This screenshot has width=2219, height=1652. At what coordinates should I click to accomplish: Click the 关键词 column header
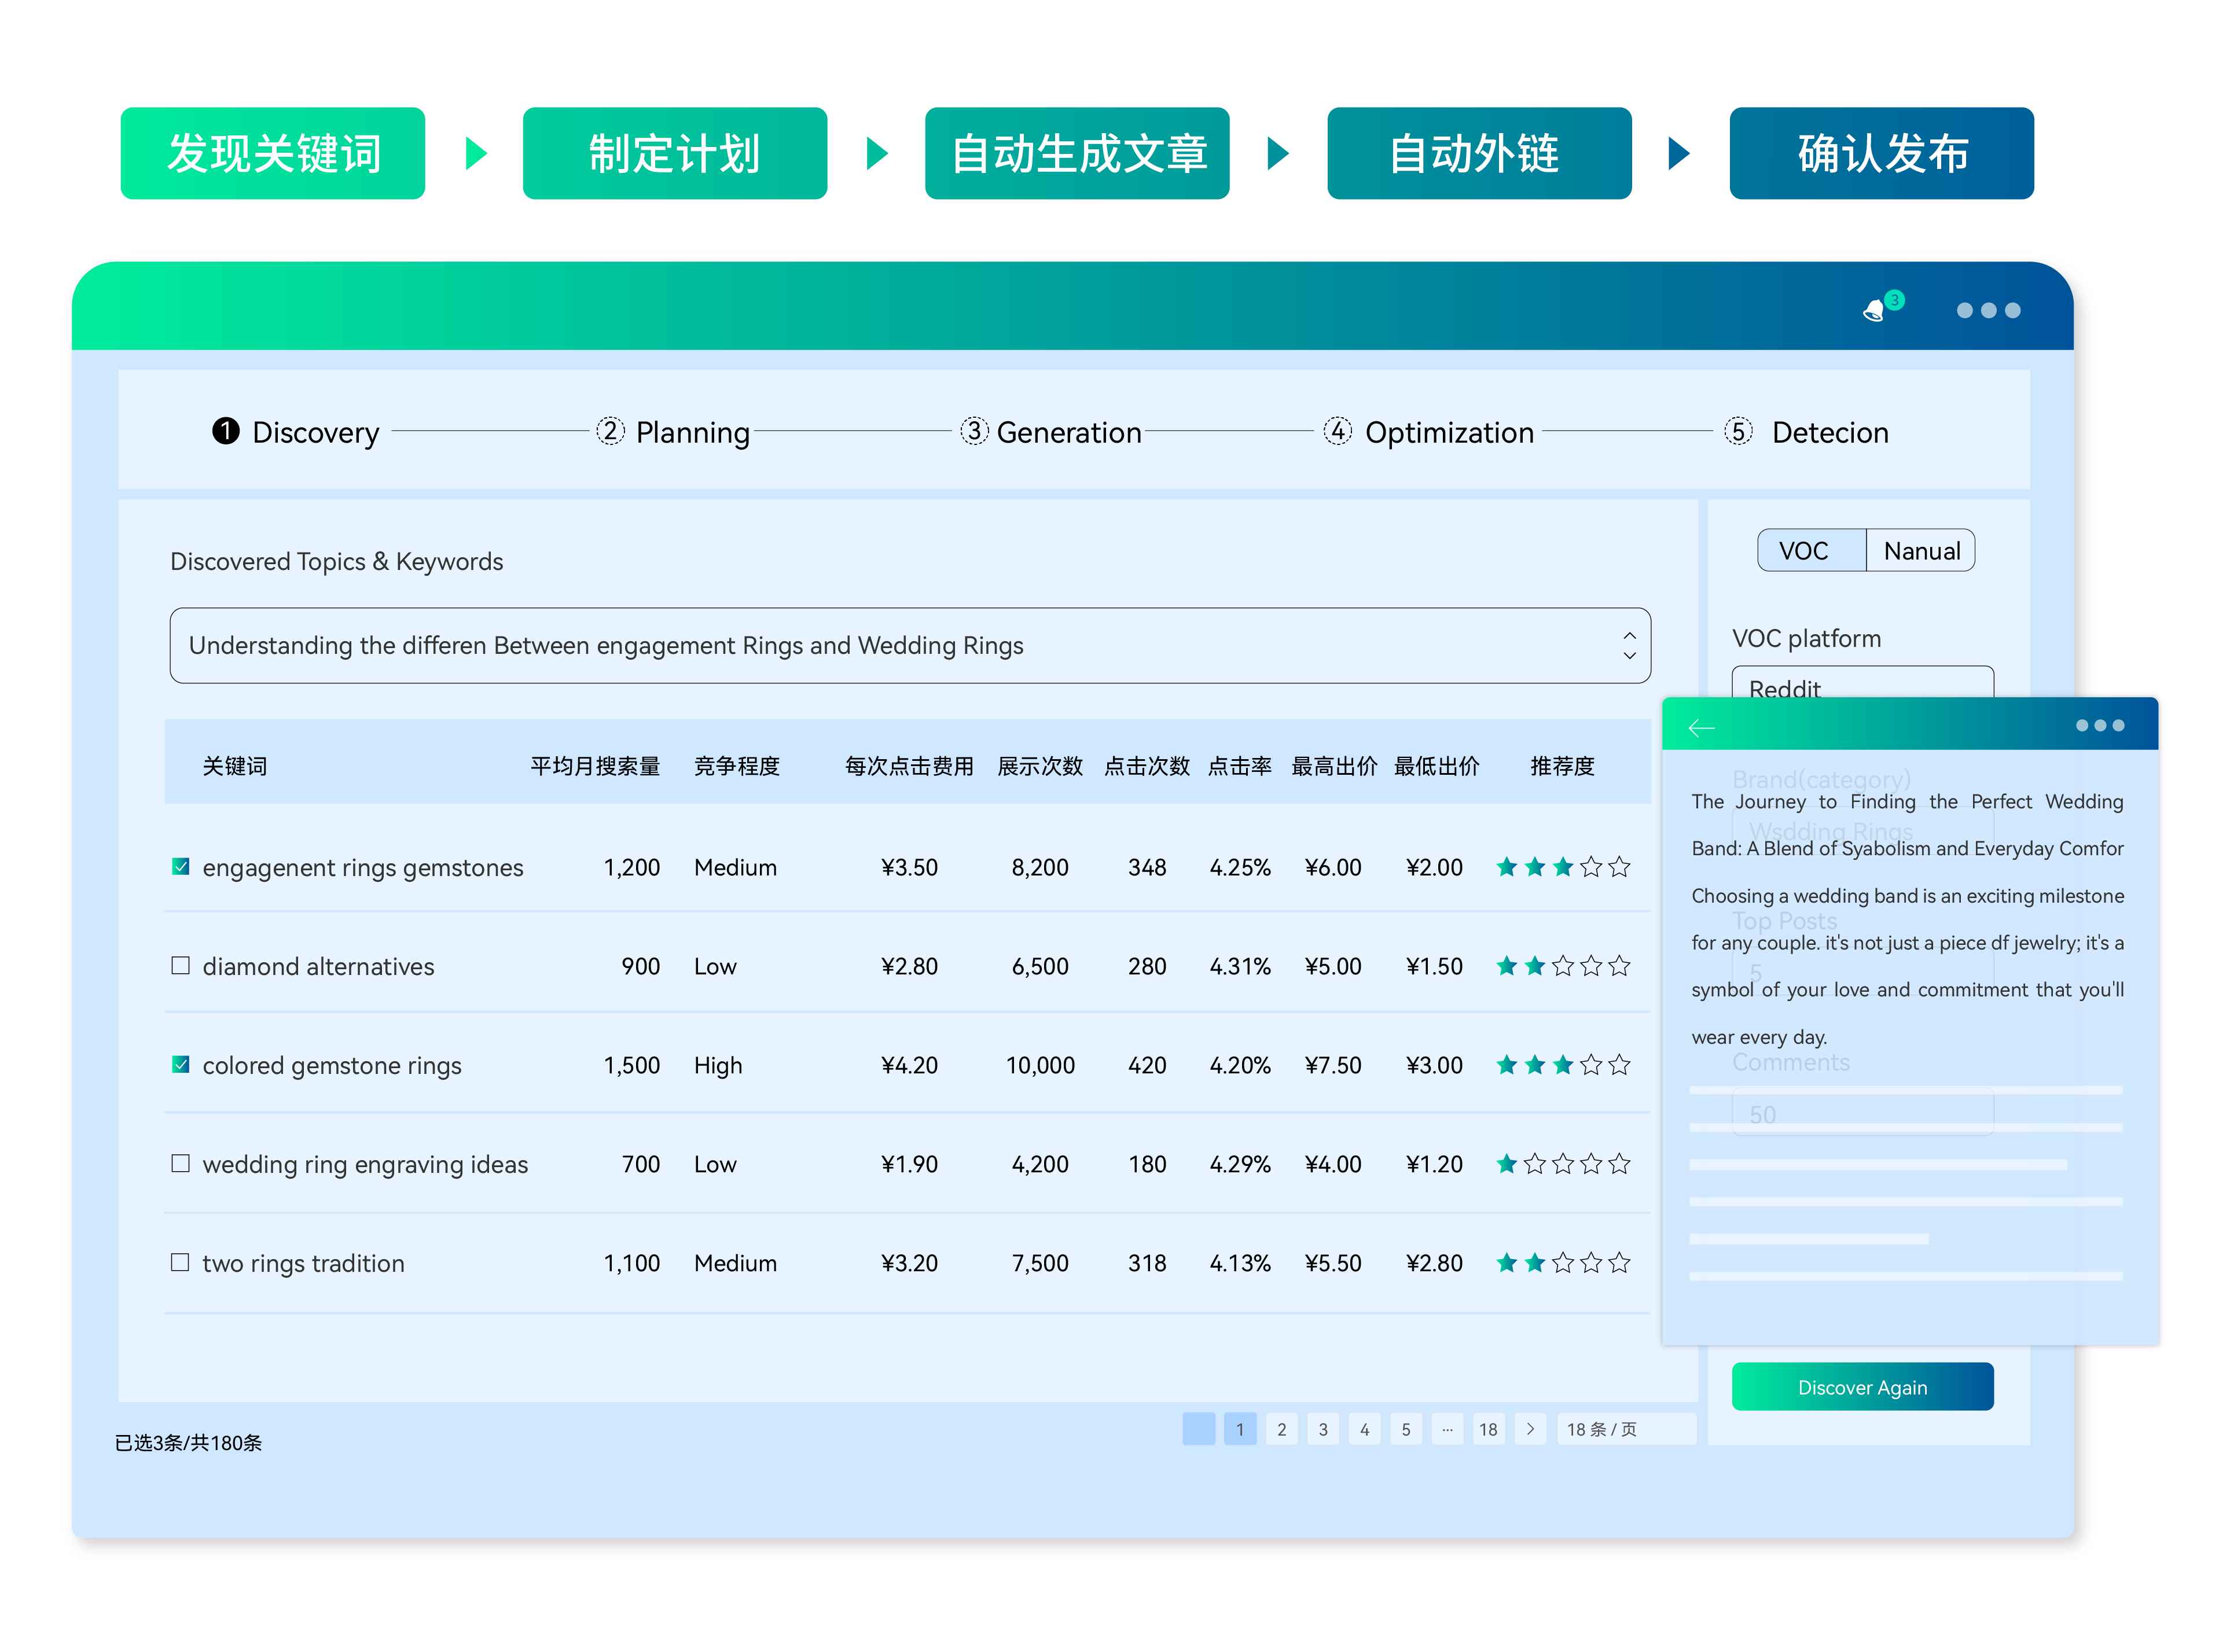[235, 766]
